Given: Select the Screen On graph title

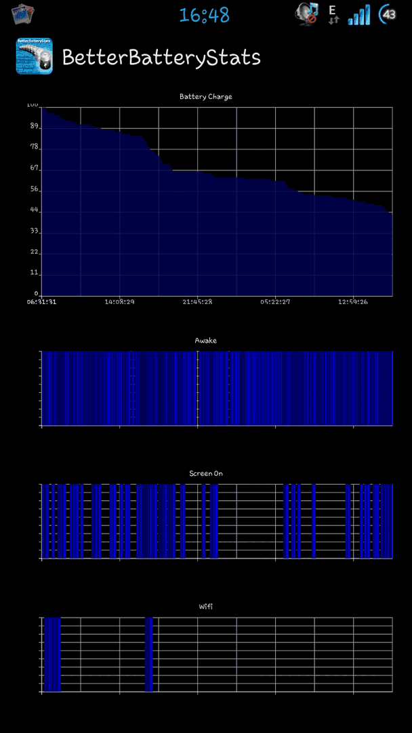Looking at the screenshot, I should (206, 473).
